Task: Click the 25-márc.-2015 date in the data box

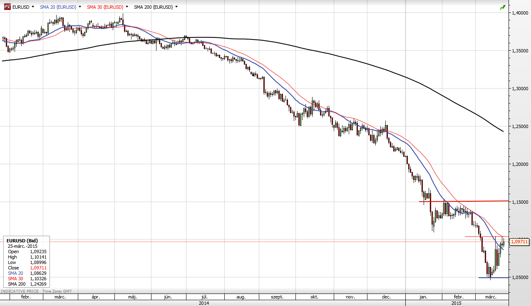Action: tap(22, 246)
